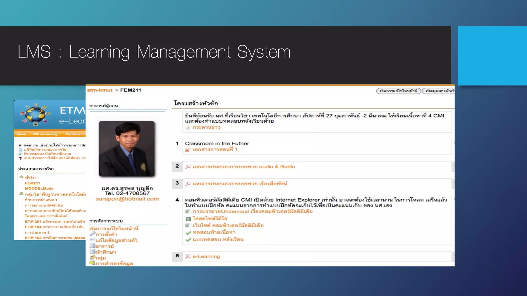Open the เว็บไซต์ คอมพิวเตอร์มัลติมีเดีย link
The width and height of the screenshot is (527, 296).
pyautogui.click(x=228, y=225)
